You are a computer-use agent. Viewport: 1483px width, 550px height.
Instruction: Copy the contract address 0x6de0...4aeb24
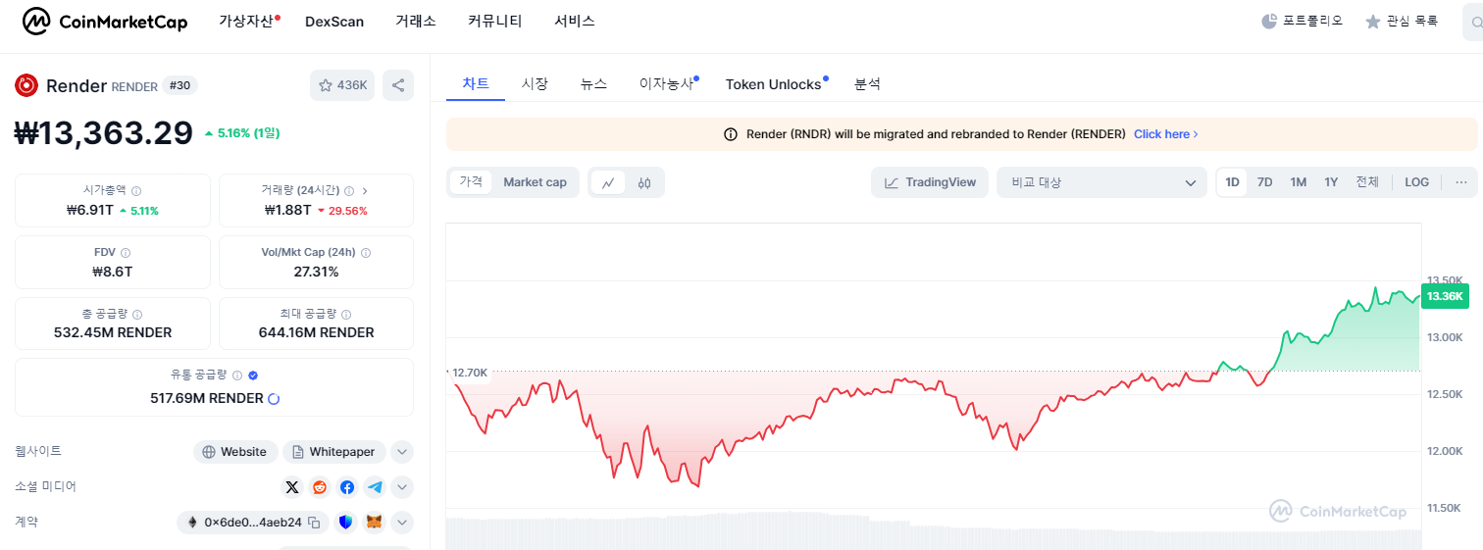314,523
